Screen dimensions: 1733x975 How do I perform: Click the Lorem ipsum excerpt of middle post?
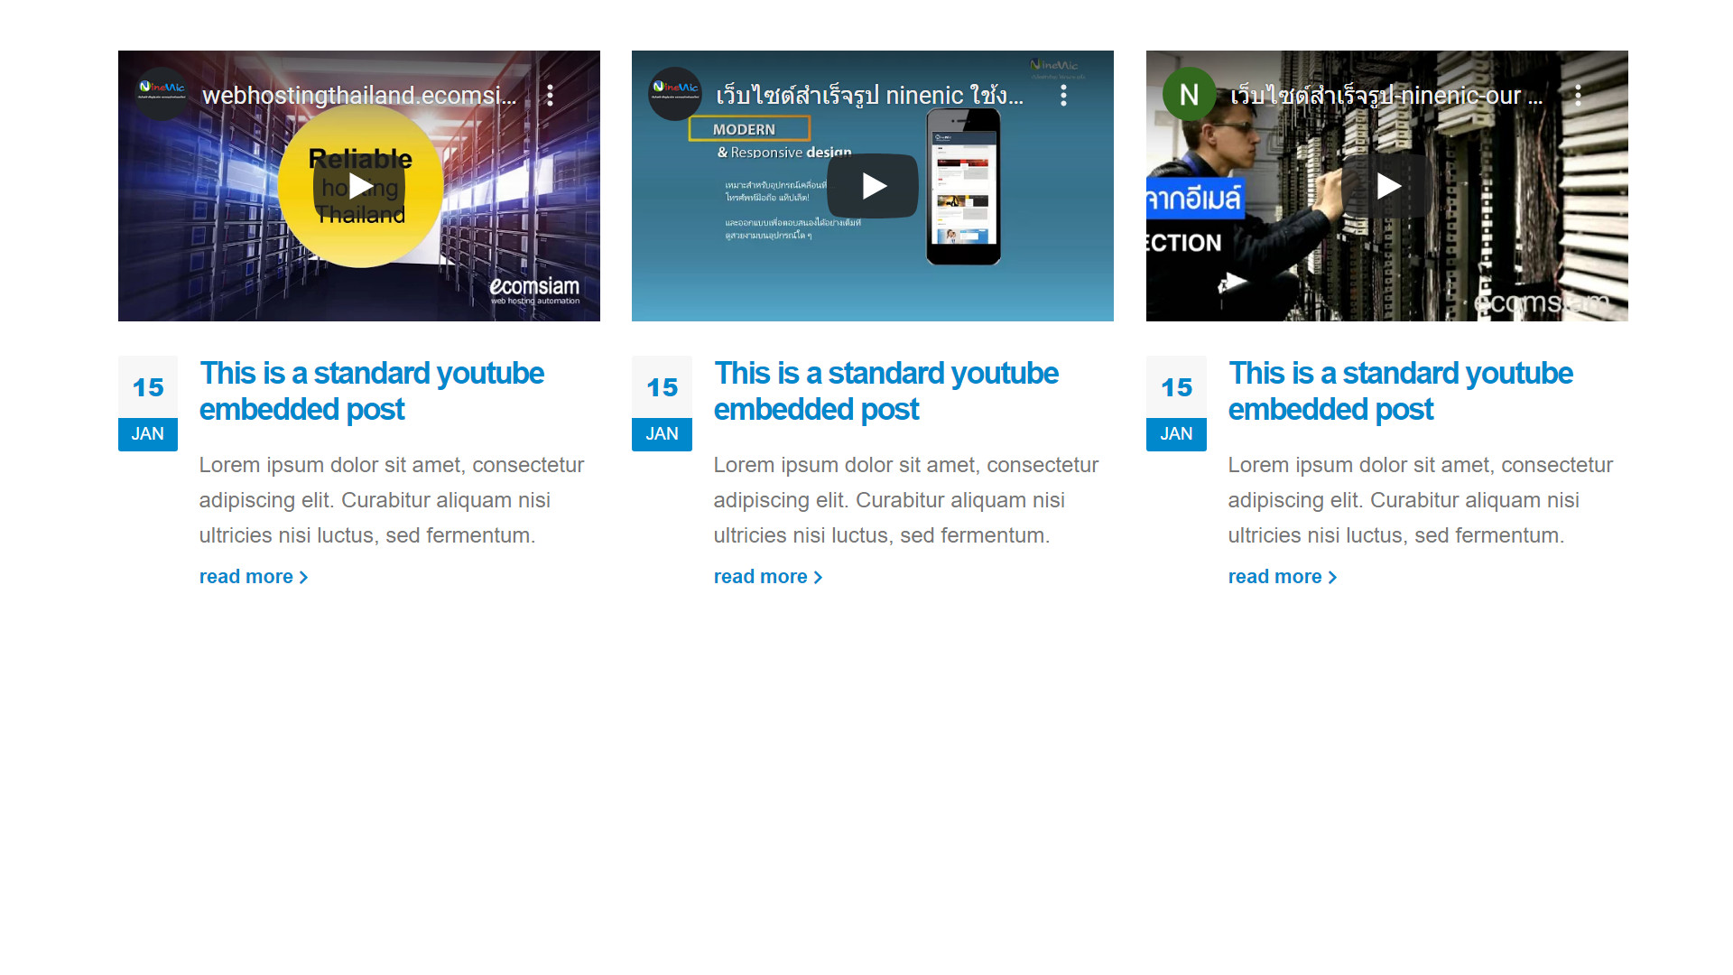[x=906, y=500]
